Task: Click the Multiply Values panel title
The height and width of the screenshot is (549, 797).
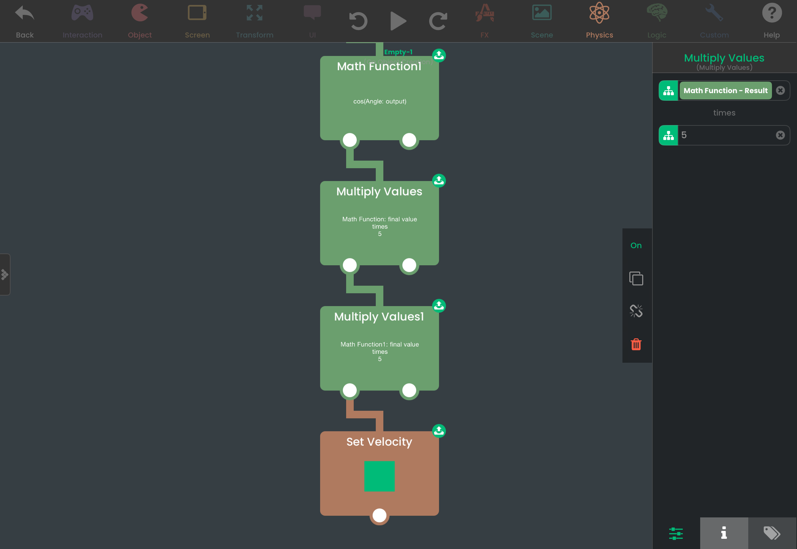Action: [724, 58]
